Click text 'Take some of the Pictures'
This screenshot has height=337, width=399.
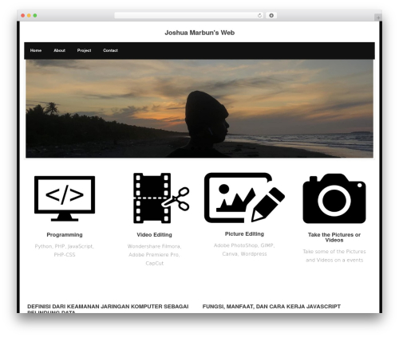point(334,252)
